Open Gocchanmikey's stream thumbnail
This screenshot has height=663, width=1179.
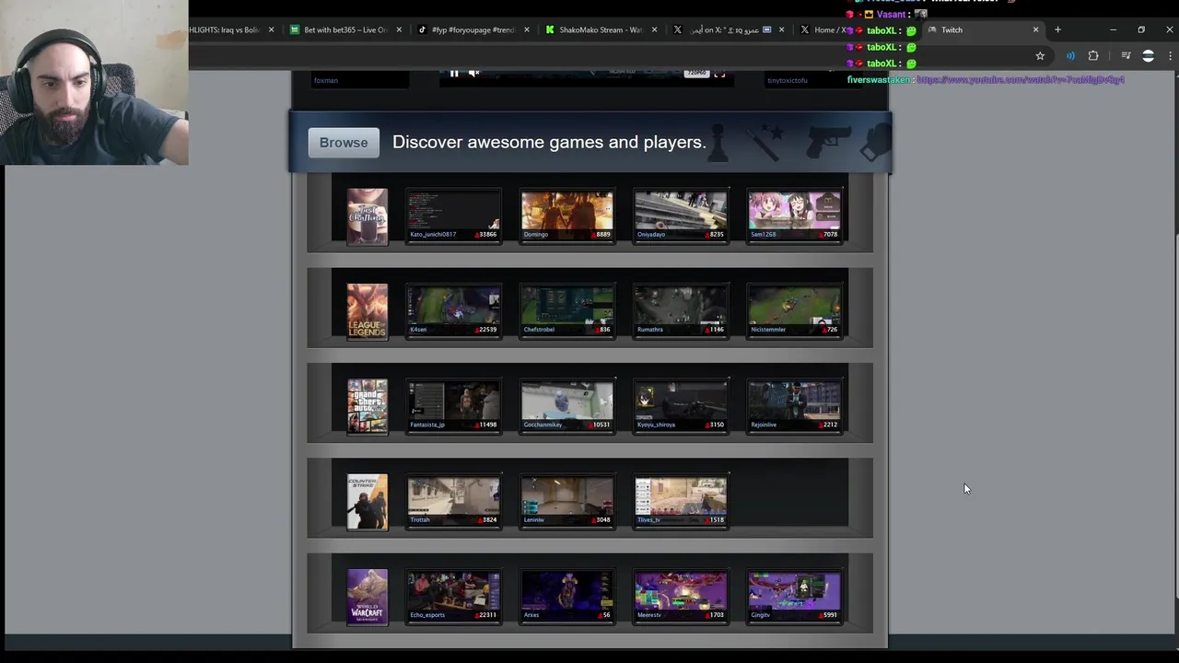point(567,406)
